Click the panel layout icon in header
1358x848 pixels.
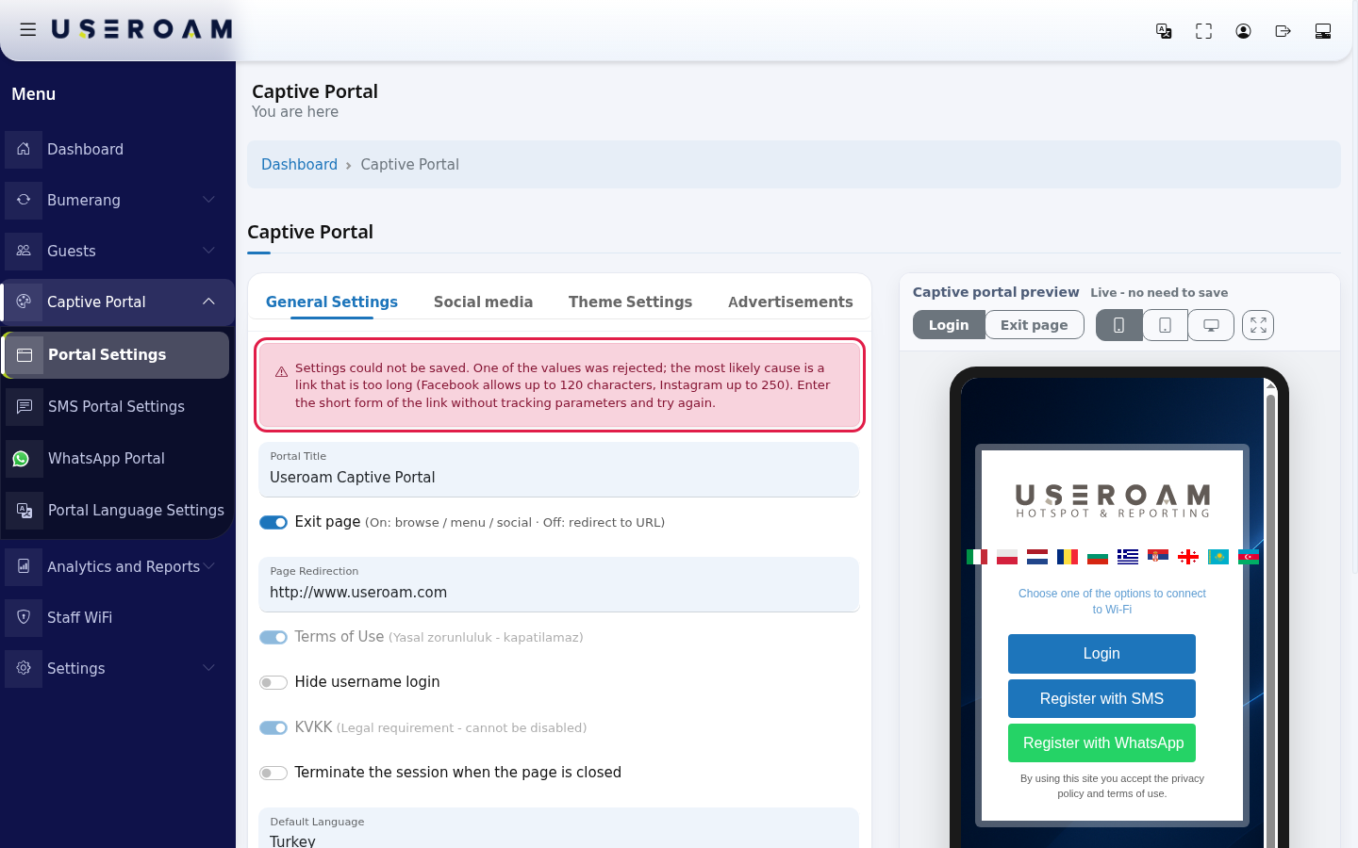point(1323,31)
